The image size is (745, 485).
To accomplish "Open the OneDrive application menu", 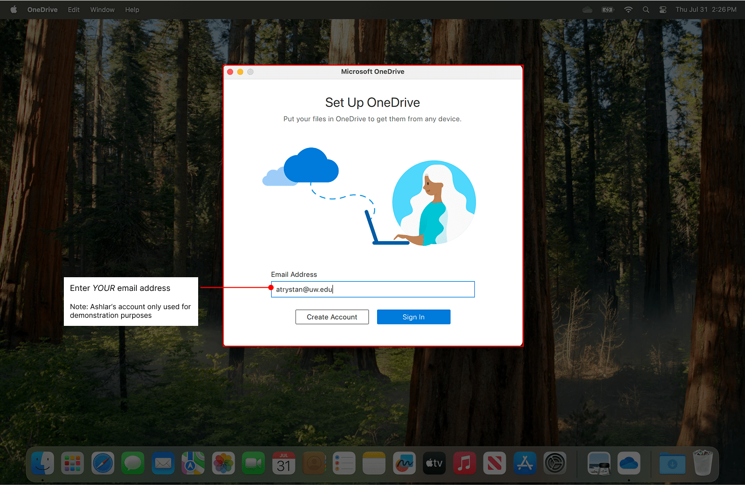I will pos(42,10).
